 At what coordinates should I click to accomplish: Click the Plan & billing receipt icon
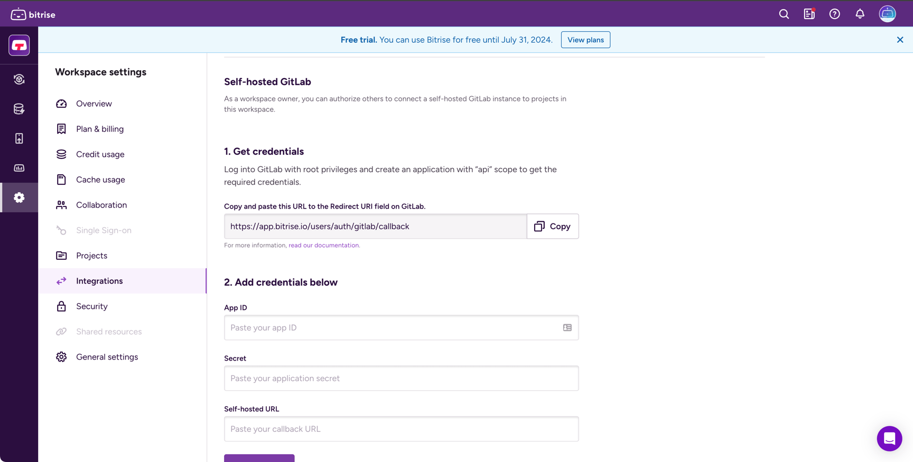(x=61, y=129)
